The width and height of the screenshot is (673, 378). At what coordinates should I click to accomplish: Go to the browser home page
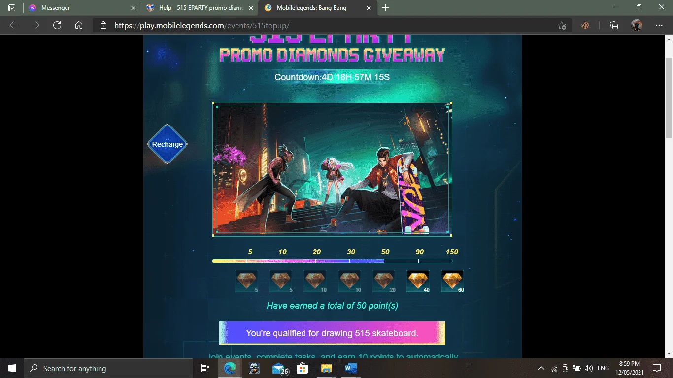point(79,25)
